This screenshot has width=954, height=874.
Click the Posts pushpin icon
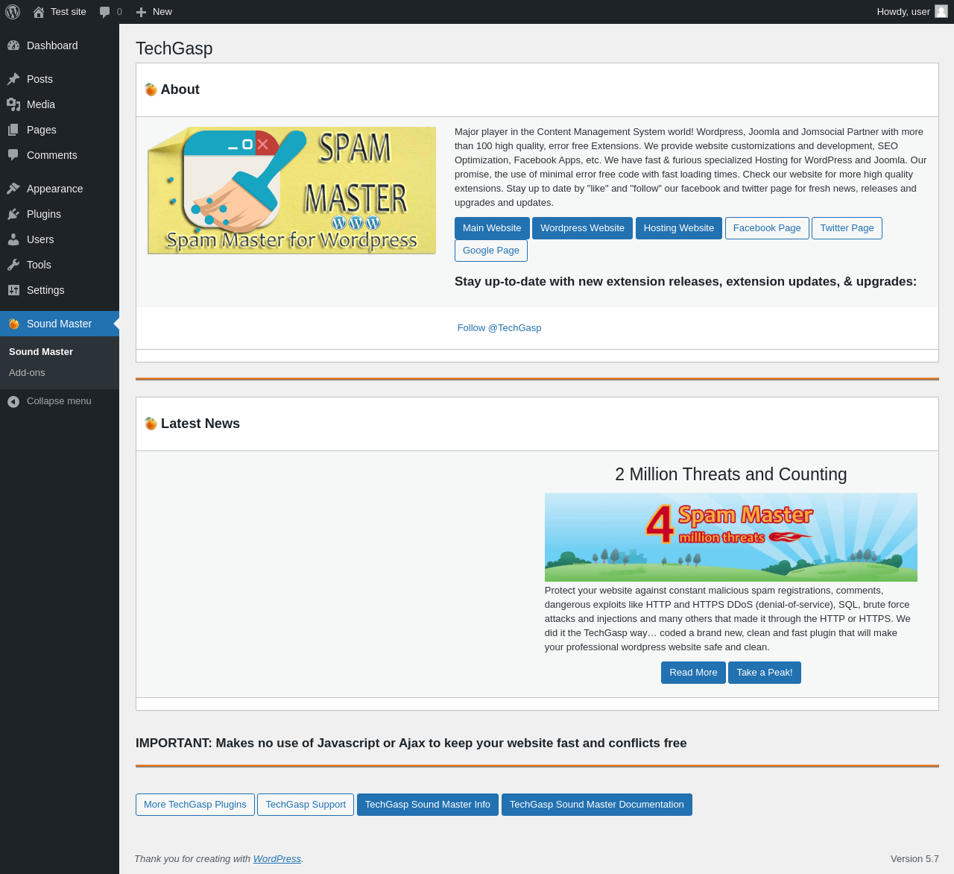[13, 79]
